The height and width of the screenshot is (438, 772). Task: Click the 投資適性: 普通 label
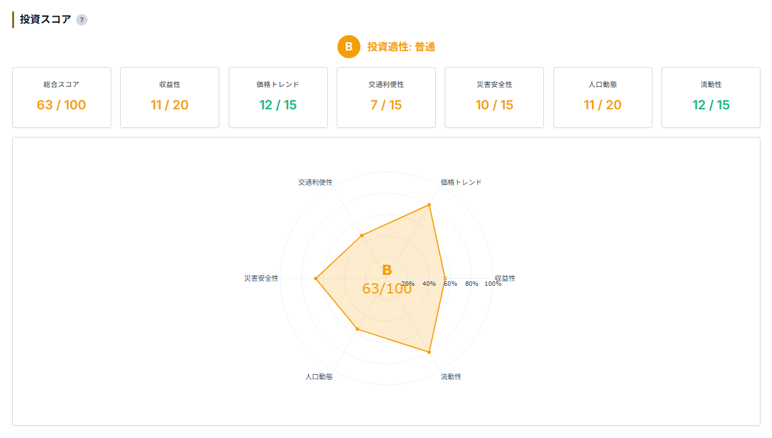401,47
